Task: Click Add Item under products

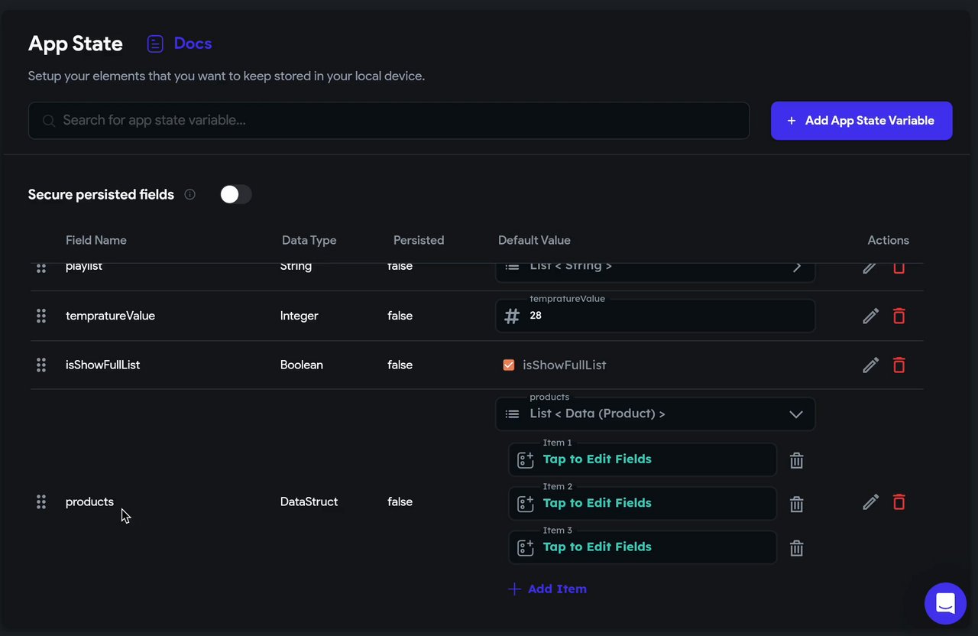Action: coord(548,589)
